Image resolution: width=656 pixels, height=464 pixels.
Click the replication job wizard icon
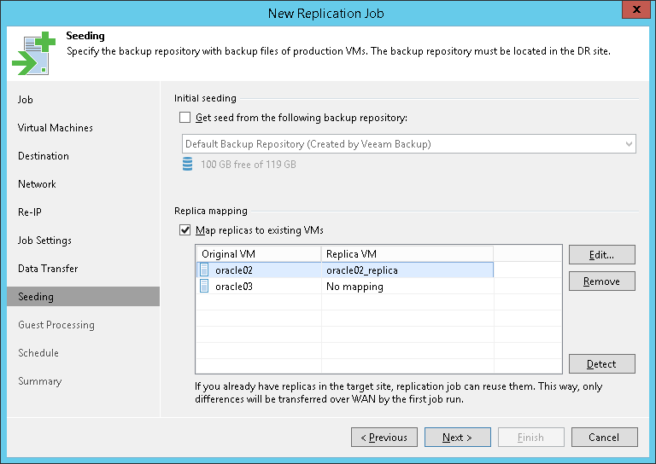[x=32, y=53]
